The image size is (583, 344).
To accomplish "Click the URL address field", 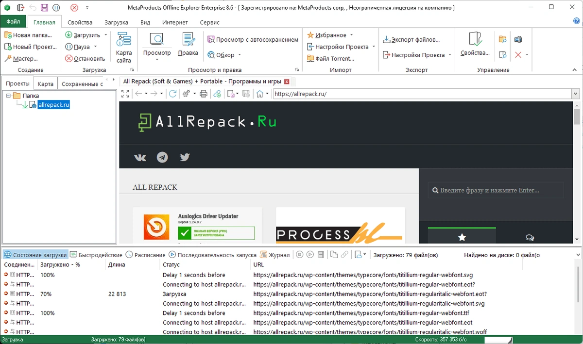I will click(x=422, y=94).
